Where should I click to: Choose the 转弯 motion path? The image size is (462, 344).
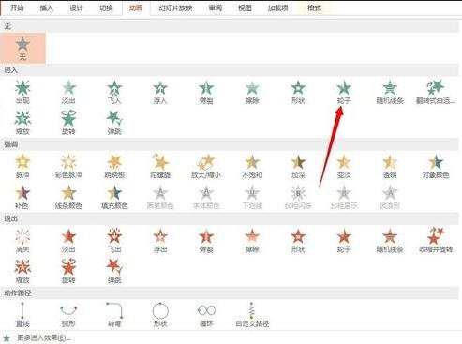click(114, 315)
